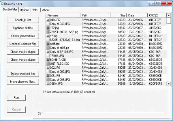Check the Copy of ar05.jpg checkbox
173x121 pixels.
(48, 48)
